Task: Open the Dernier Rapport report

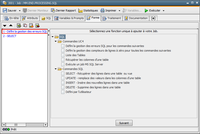Action: click(x=63, y=10)
